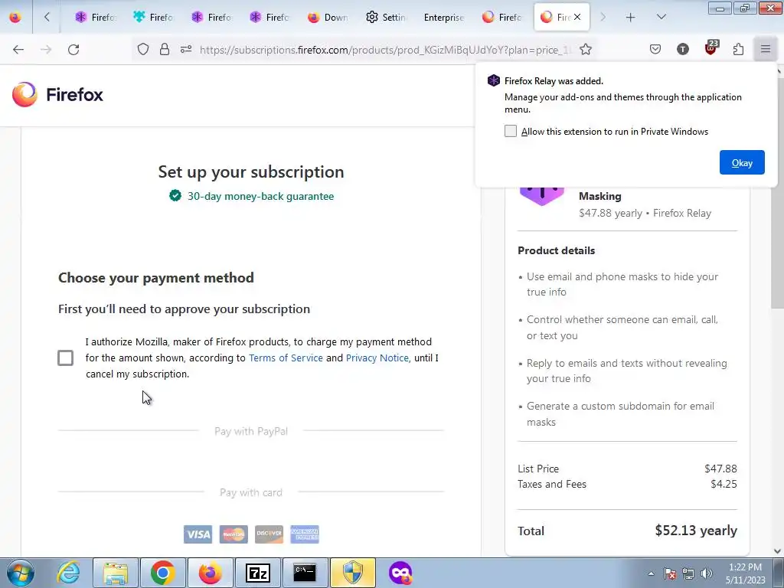Expand the list all tabs dropdown
This screenshot has width=784, height=588.
coord(661,17)
